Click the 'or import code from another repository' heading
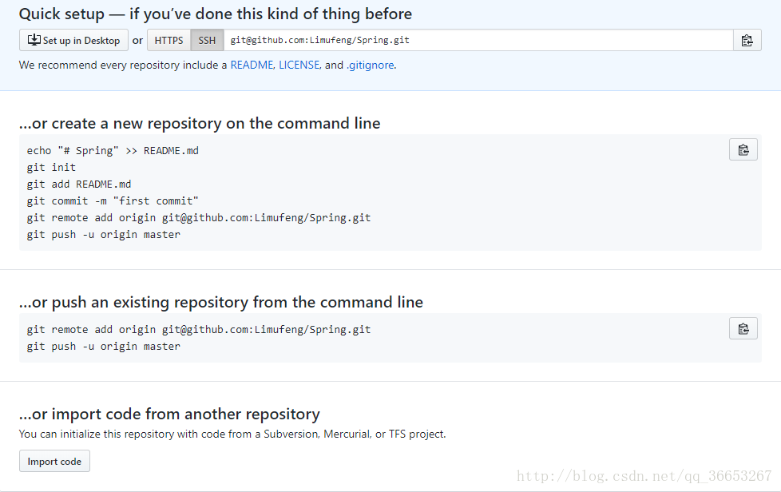 tap(169, 414)
